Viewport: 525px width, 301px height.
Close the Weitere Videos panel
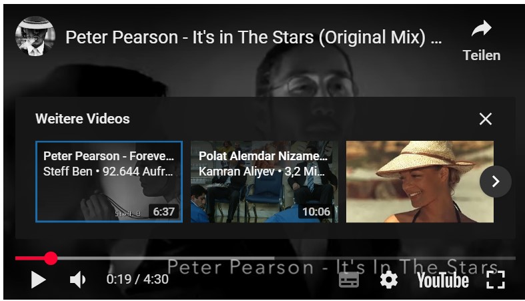click(x=486, y=119)
